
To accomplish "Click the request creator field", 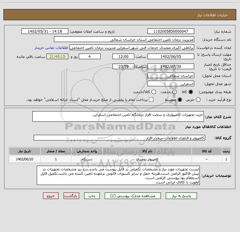I will [x=132, y=48].
